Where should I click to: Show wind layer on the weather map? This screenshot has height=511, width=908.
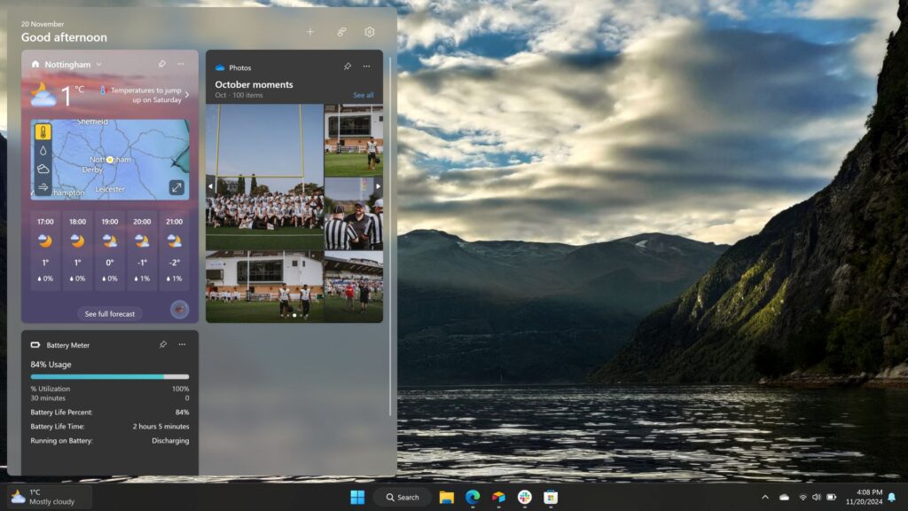click(x=43, y=188)
